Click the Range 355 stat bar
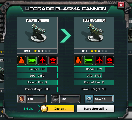 point(37,69)
